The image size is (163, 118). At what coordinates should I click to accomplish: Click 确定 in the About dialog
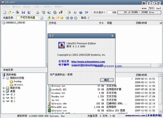107,80
